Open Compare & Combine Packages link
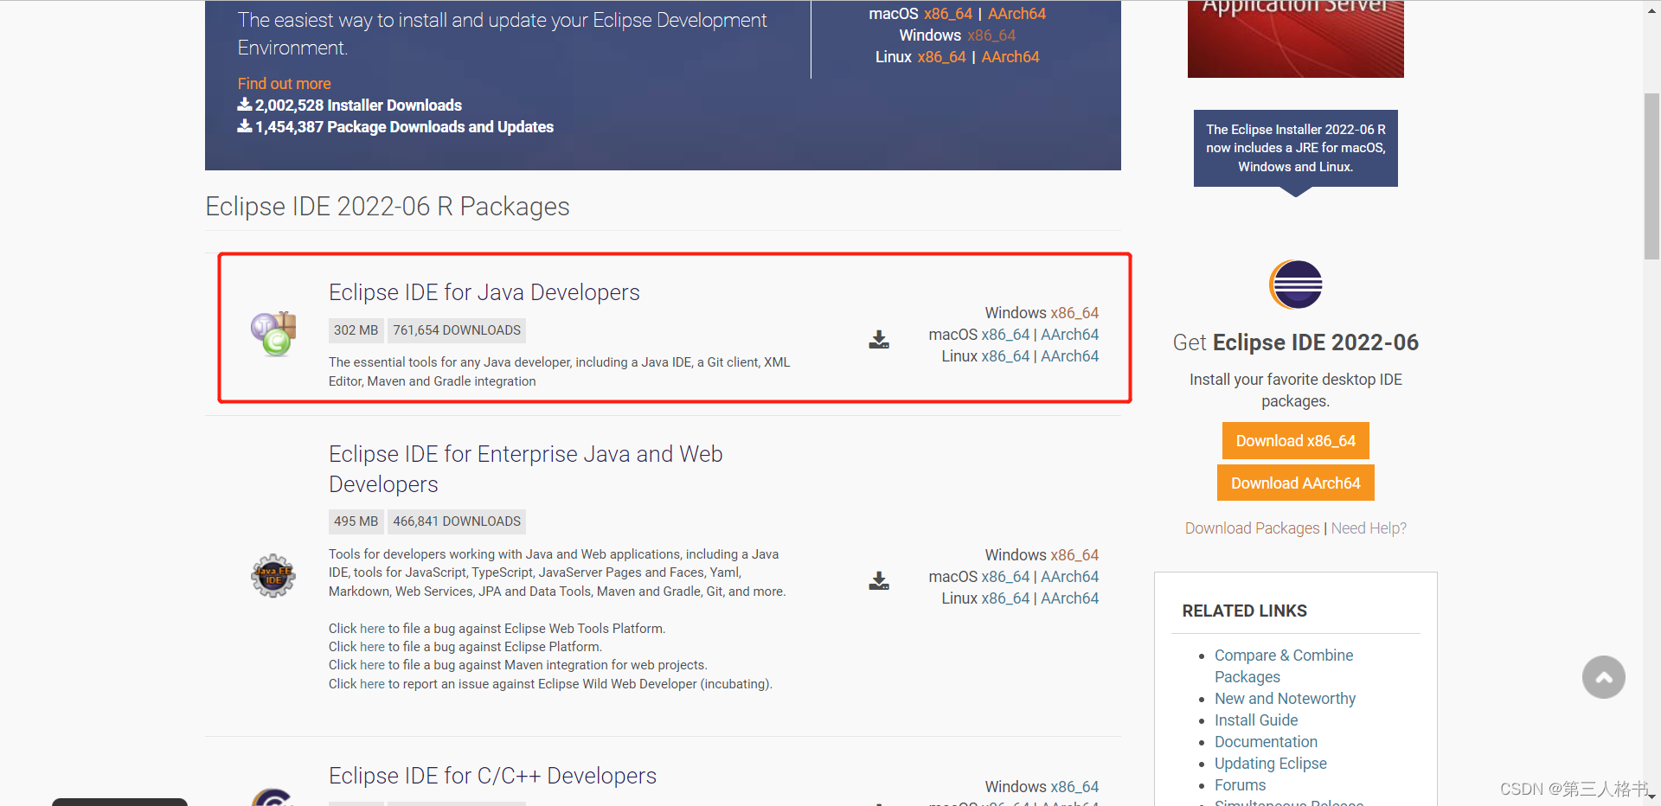This screenshot has width=1661, height=806. [x=1284, y=666]
